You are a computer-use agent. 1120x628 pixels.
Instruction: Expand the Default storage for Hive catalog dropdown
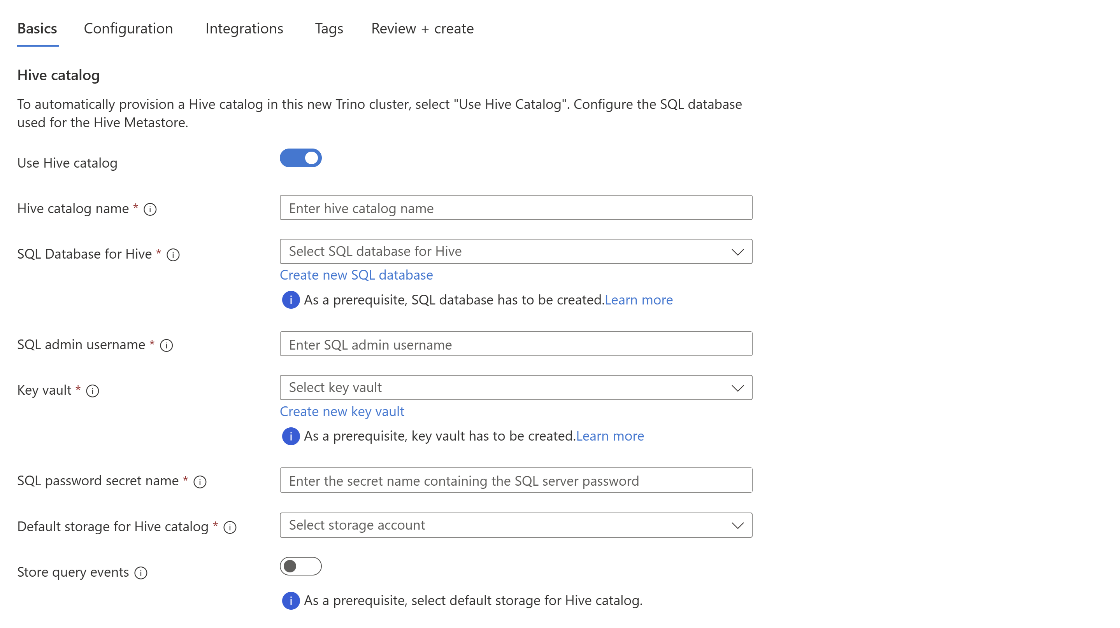[x=736, y=525]
